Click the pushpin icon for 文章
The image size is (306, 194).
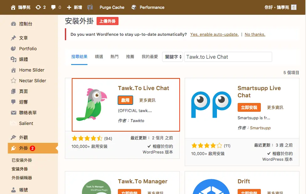13,38
